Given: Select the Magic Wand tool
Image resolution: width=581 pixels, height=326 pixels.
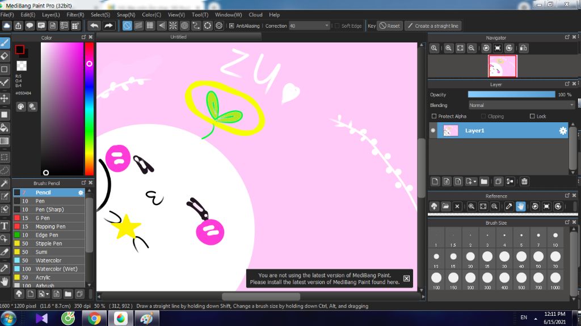Looking at the screenshot, I should pyautogui.click(x=5, y=183).
